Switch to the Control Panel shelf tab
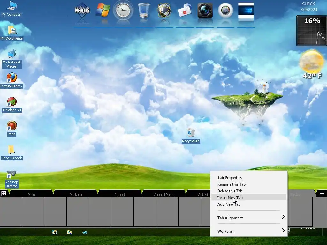This screenshot has height=245, width=327. [164, 194]
